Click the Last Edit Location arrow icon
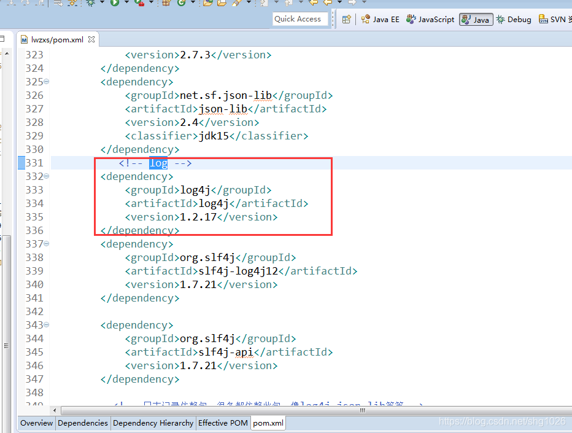The height and width of the screenshot is (433, 572). coord(313,3)
